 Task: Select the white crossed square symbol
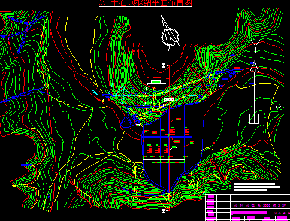(x=254, y=119)
